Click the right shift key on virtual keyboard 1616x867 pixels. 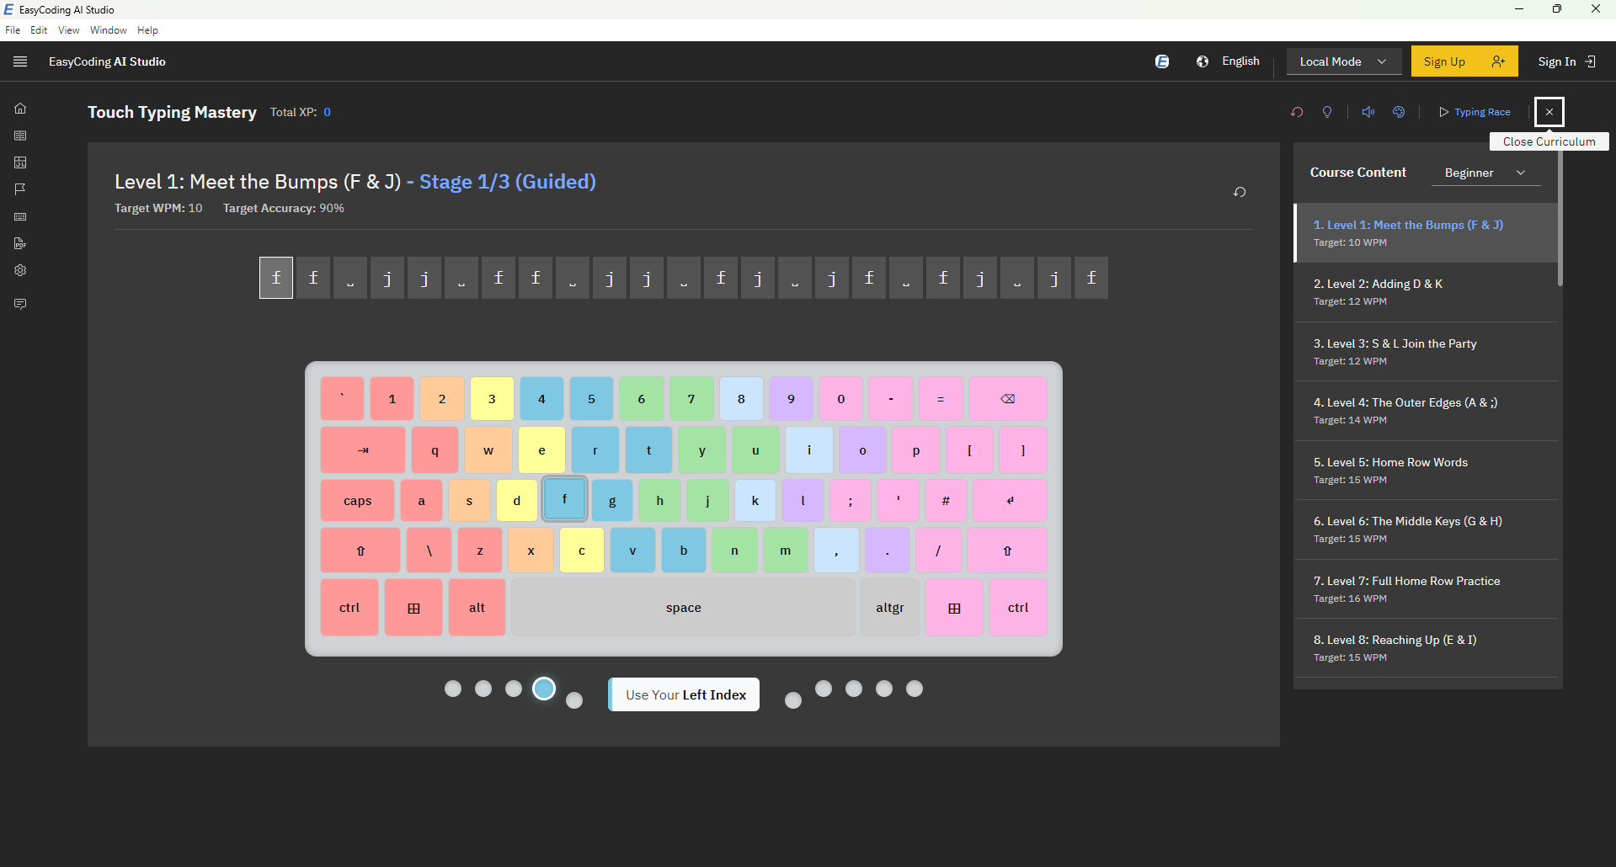[1007, 551]
